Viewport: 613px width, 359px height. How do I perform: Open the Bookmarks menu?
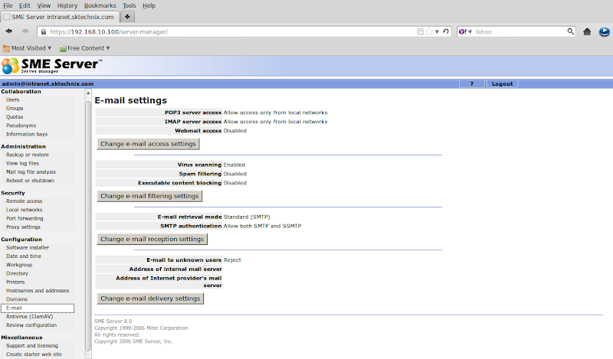pos(100,5)
